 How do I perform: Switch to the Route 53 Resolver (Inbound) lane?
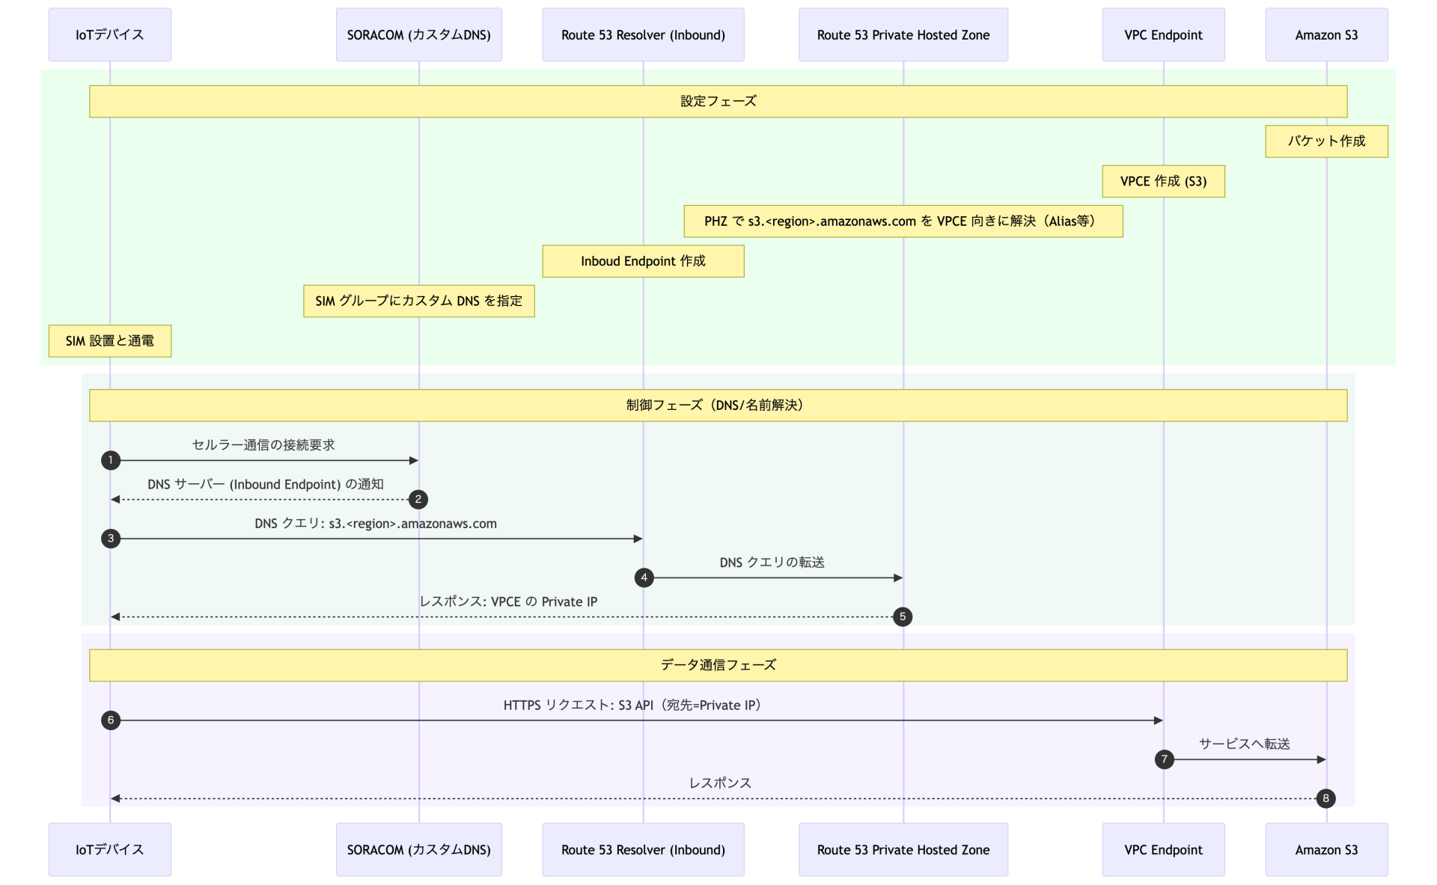[x=643, y=34]
